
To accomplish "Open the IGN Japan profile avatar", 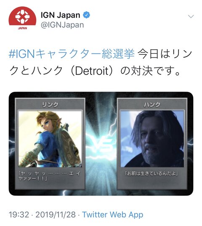I will [22, 18].
